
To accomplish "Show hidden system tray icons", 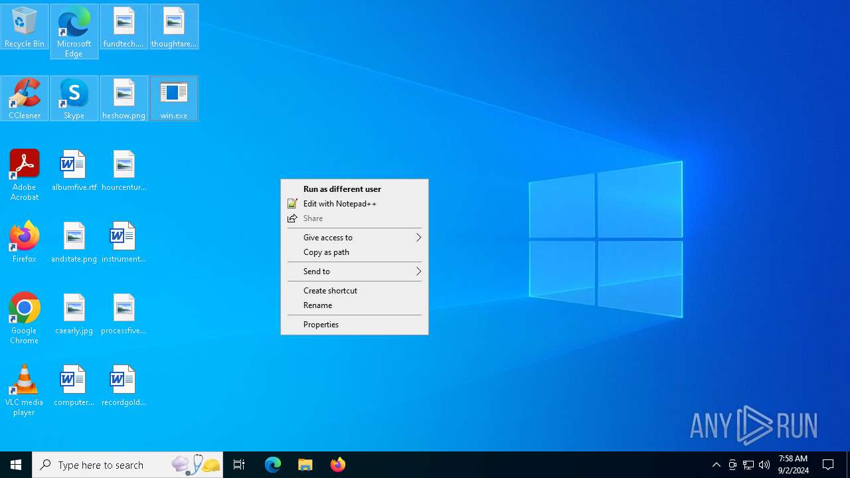I will [x=717, y=465].
